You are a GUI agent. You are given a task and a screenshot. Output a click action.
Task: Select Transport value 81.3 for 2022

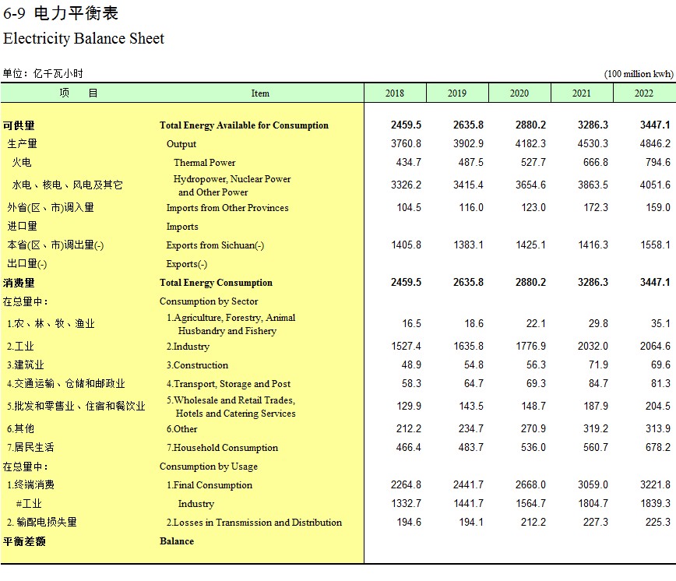pos(661,384)
